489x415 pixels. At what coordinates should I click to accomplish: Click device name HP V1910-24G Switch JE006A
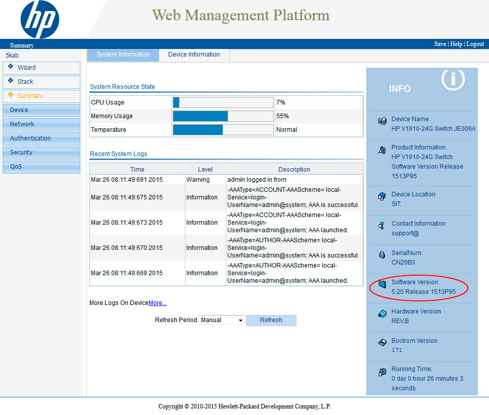coord(433,129)
